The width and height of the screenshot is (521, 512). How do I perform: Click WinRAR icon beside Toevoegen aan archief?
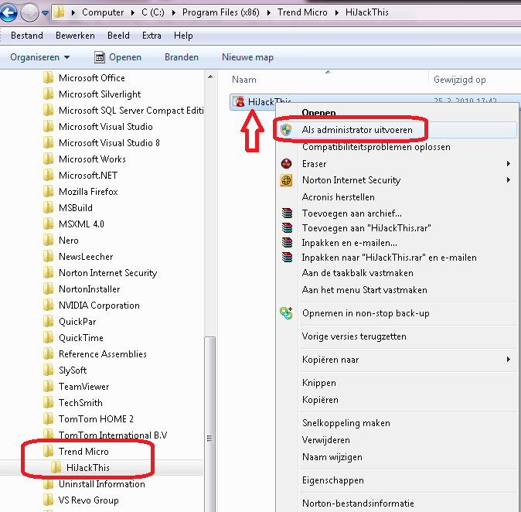[x=287, y=213]
